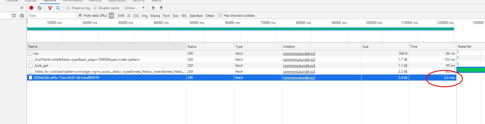485x124 pixels.
Task: Click the clear icon beside refresh
Action: coord(22,16)
